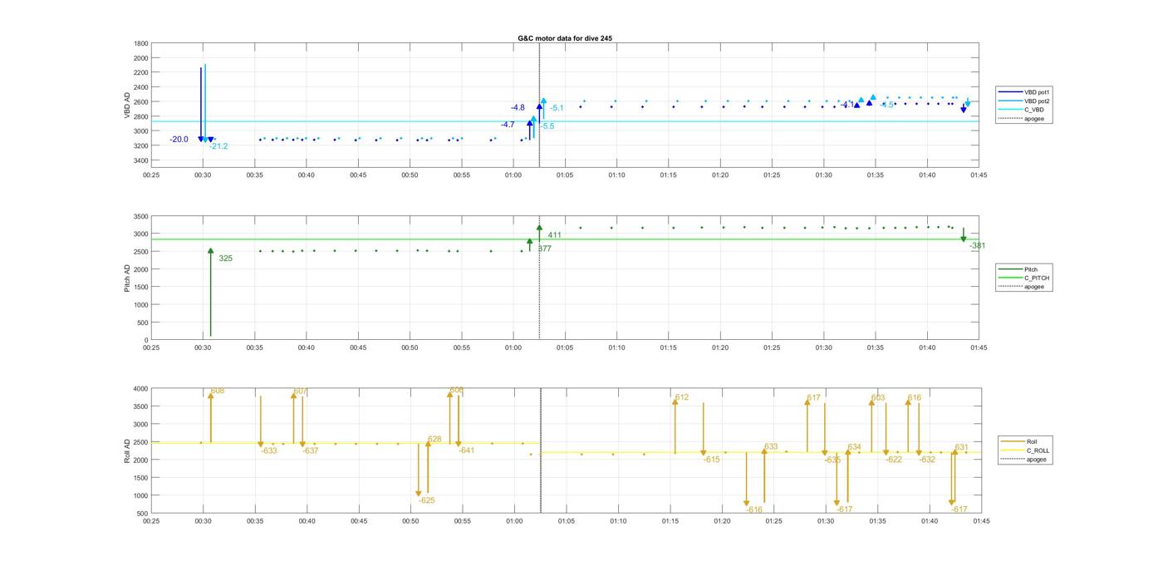Click the '603' roll data label

pyautogui.click(x=878, y=397)
